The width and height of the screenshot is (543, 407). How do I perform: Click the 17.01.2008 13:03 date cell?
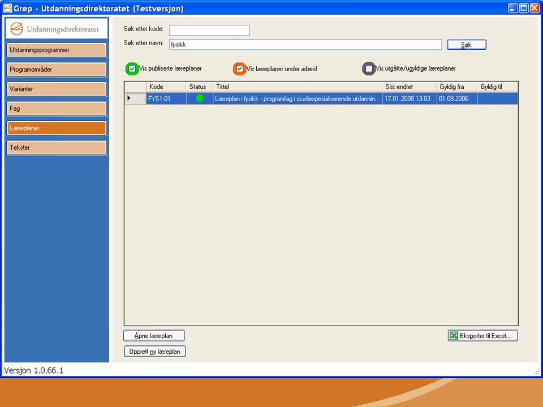click(410, 98)
